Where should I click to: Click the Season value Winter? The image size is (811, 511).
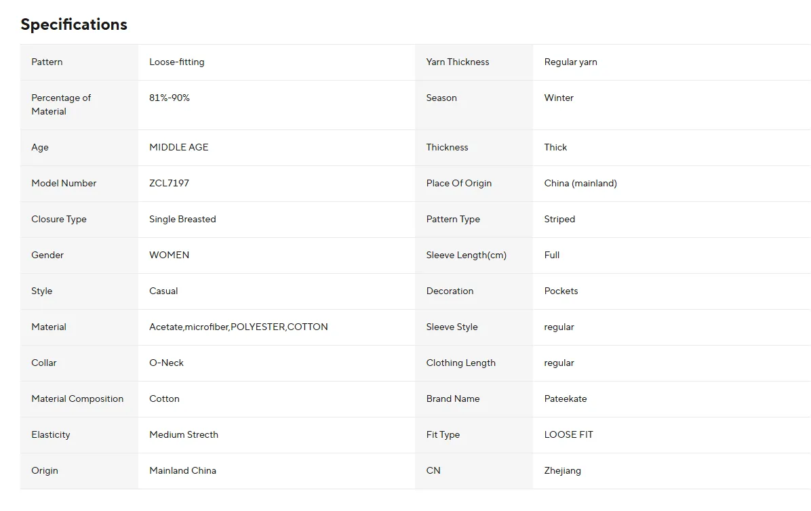point(559,98)
